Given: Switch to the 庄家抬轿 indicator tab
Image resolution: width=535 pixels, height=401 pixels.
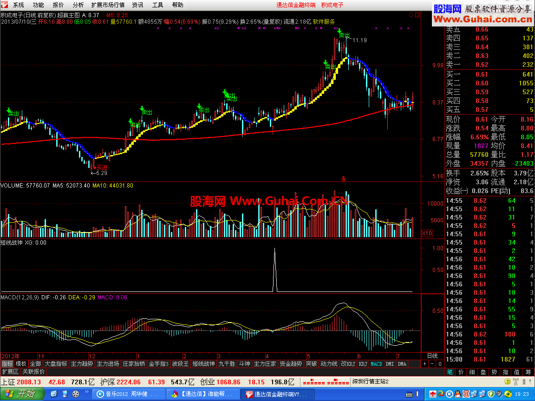Looking at the screenshot, I should pos(134,364).
